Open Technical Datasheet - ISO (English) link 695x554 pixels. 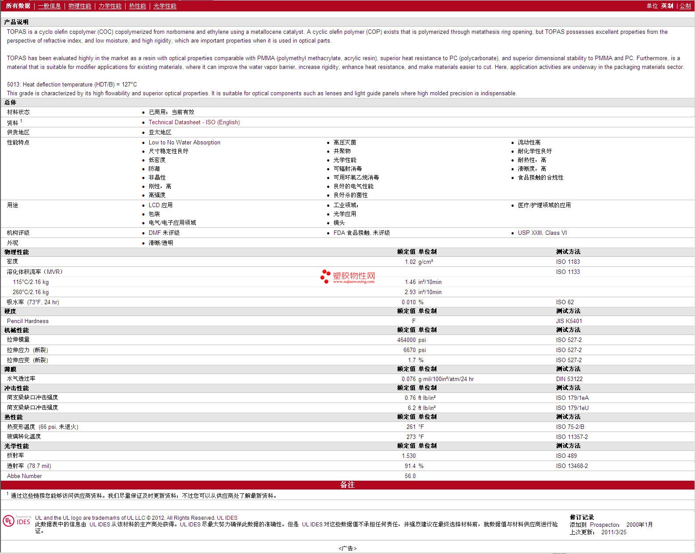[194, 122]
